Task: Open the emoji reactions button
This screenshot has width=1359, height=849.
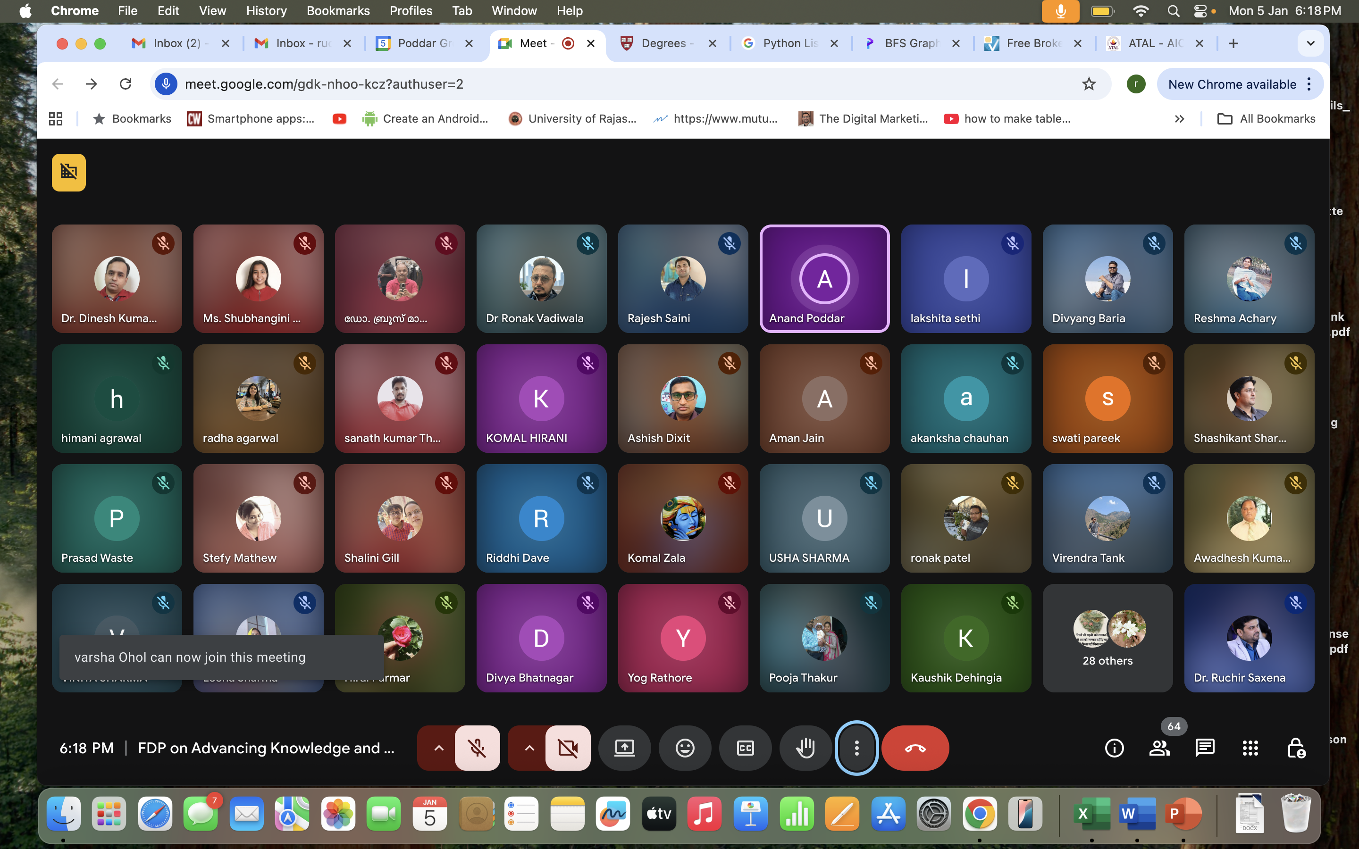Action: click(x=685, y=748)
